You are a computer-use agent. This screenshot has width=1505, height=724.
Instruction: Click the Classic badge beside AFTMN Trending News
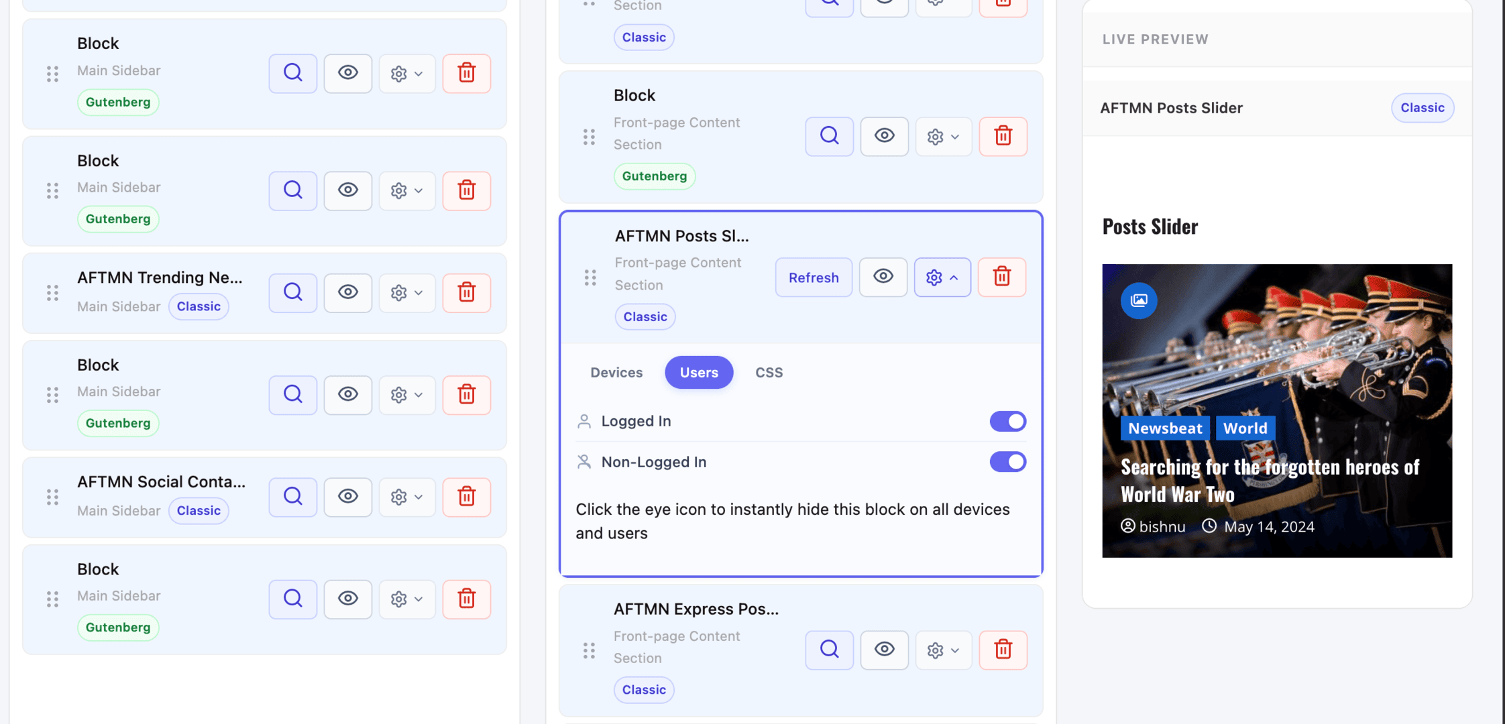point(199,306)
